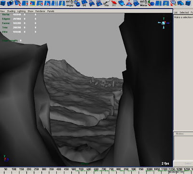Image resolution: width=193 pixels, height=174 pixels.
Task: Select the merge funnel icon with red arrow
Action: (x=173, y=3)
